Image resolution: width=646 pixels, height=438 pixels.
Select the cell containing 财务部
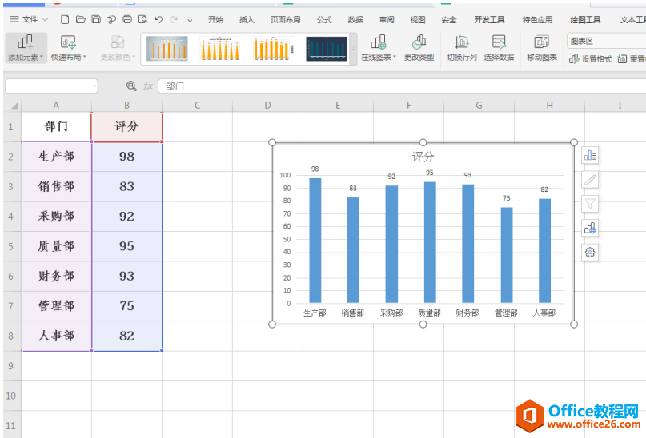tap(57, 276)
